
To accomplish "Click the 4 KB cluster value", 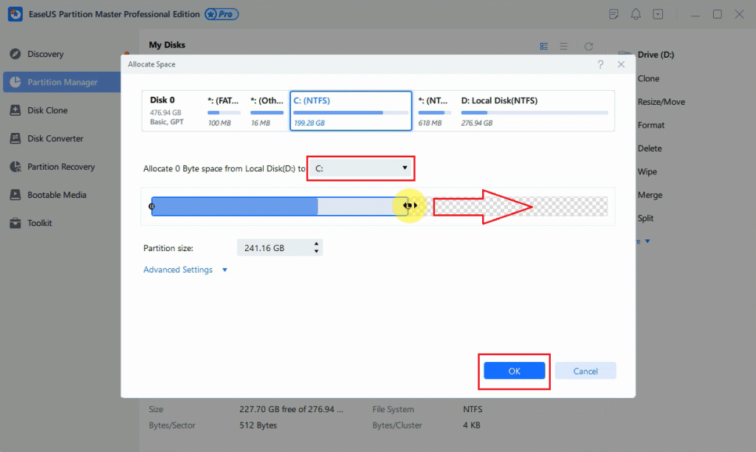I will coord(472,425).
